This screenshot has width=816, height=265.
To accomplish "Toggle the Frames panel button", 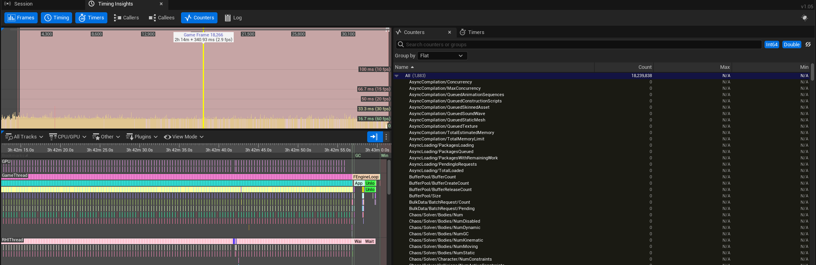I will pos(21,18).
